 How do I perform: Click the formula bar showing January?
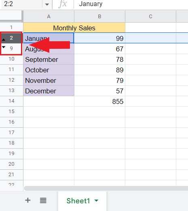[131, 4]
